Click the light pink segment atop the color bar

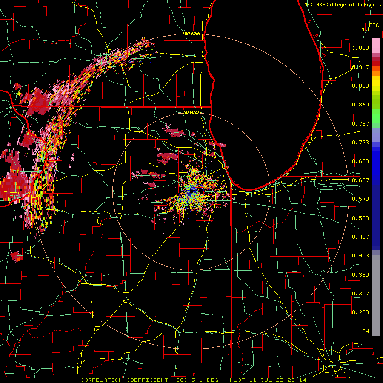pyautogui.click(x=376, y=45)
